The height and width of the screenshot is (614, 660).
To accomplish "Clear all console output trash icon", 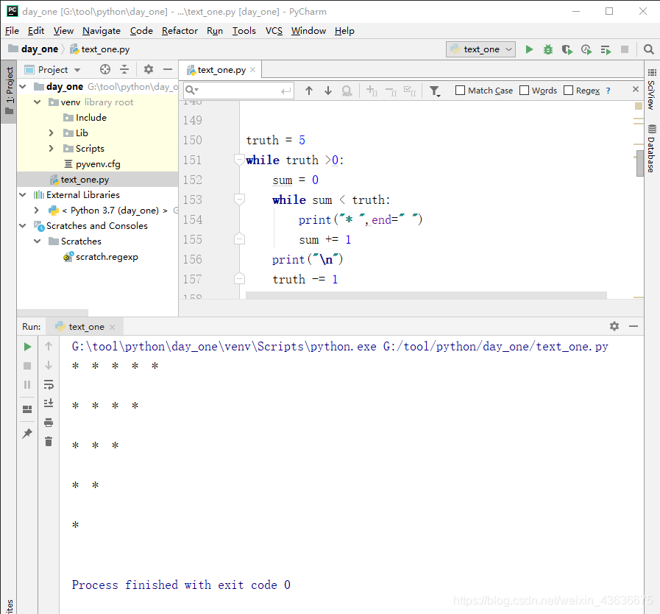I will (x=49, y=441).
